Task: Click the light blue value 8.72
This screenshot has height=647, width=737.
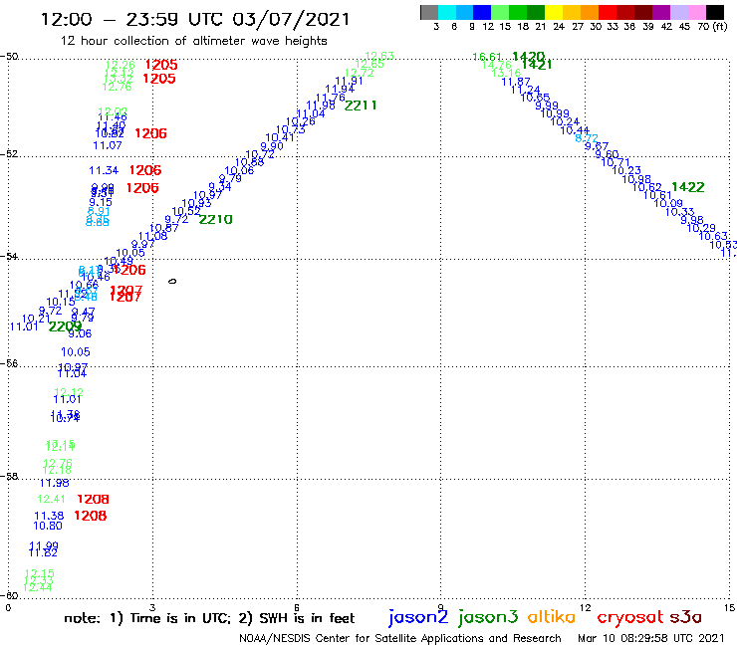Action: click(x=587, y=138)
